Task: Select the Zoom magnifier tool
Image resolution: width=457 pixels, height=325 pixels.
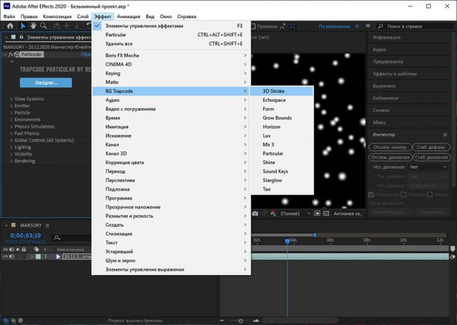Action: [x=44, y=26]
